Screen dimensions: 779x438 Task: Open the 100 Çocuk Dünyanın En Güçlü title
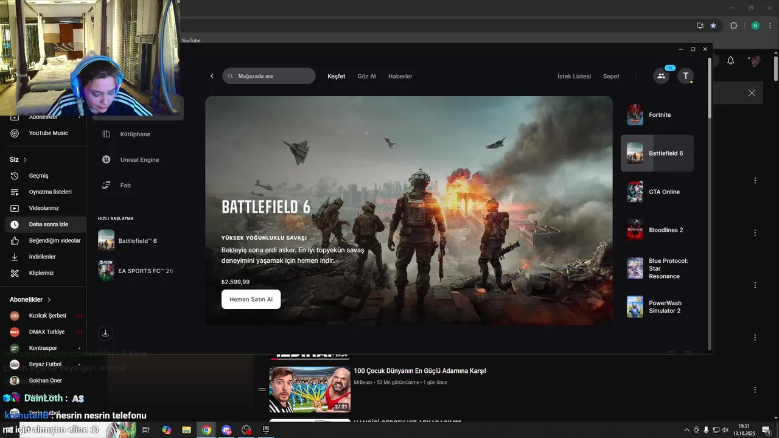(x=420, y=371)
